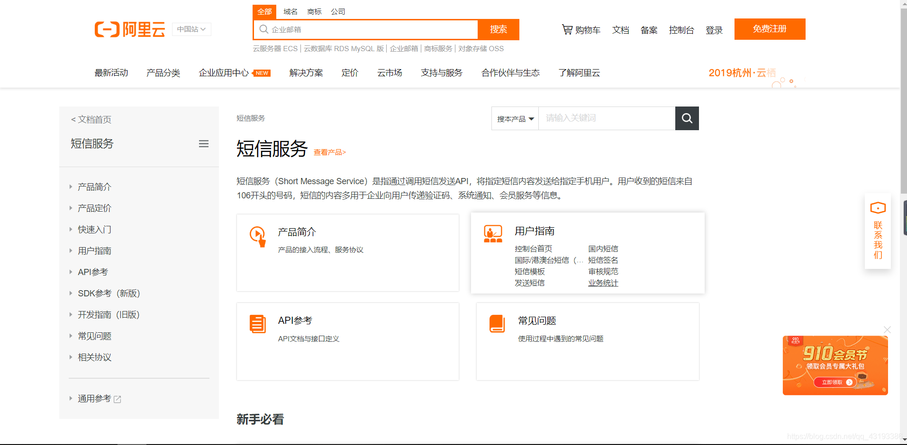Click the NEW badge beside 企业应用中心
Screen dimensions: 907x445
262,73
